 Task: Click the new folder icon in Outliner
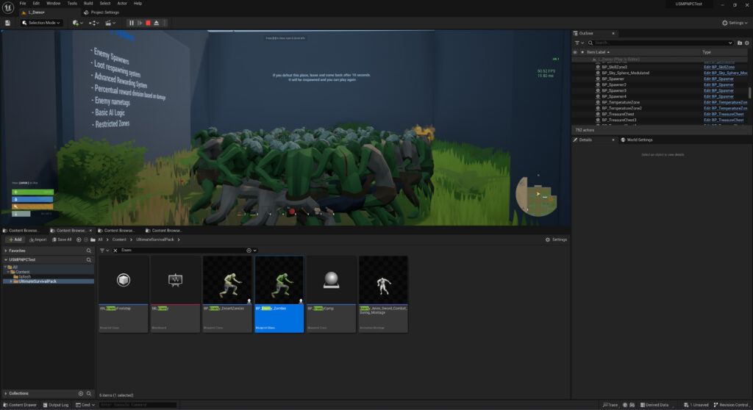[x=739, y=43]
